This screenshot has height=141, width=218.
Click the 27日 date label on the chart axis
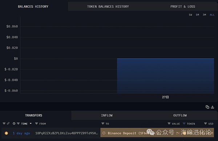[x=165, y=97]
